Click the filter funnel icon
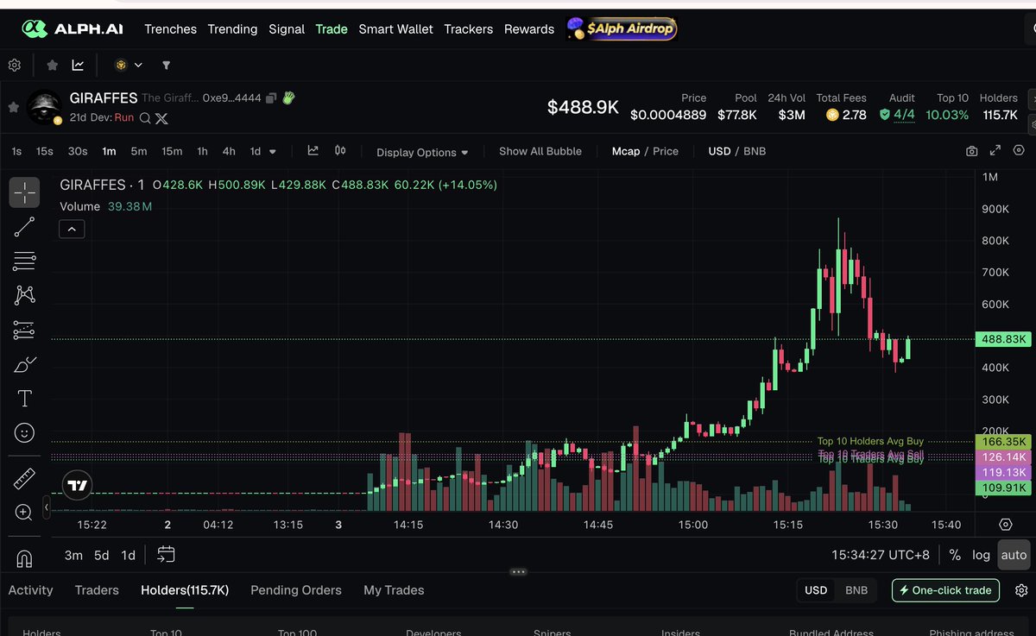The image size is (1036, 636). tap(167, 65)
